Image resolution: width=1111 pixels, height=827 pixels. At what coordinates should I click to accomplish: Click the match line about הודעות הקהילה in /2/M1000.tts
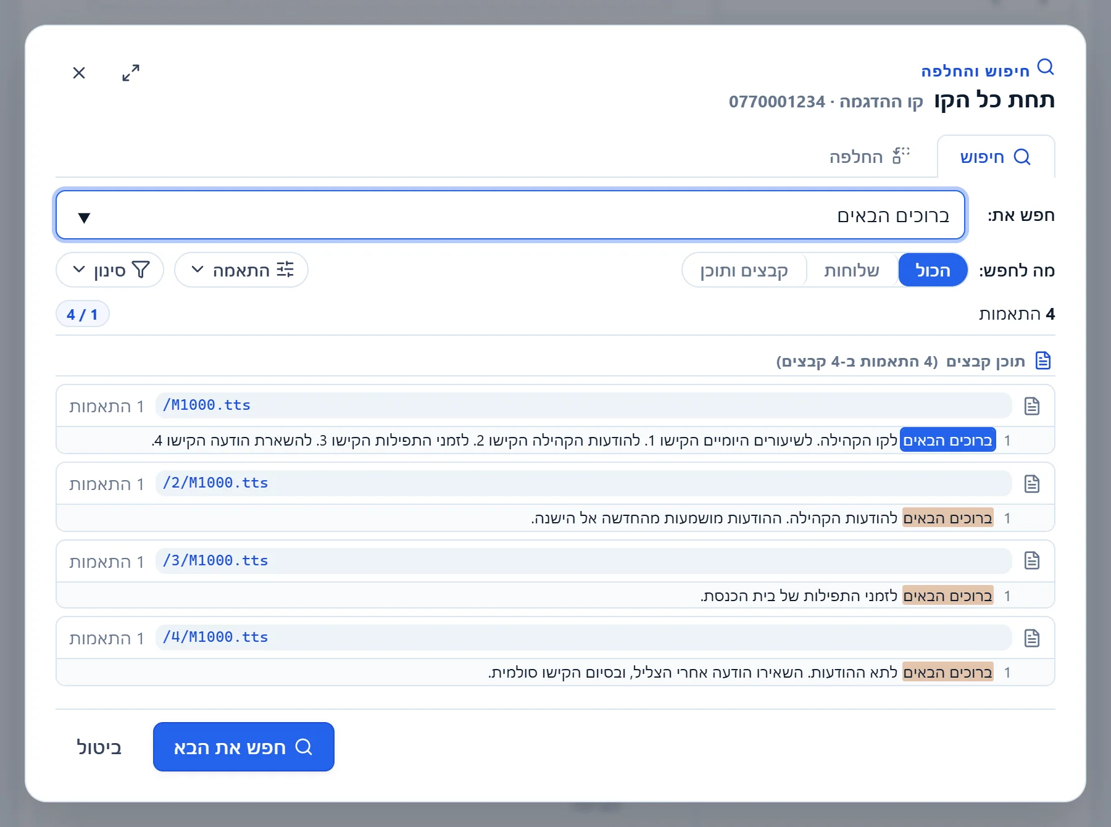click(555, 518)
